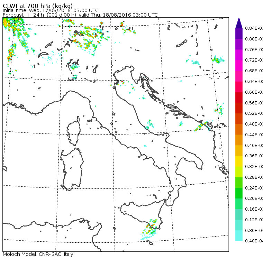Click the 0.56E-03 colorbar label
Screen dimensions: 263x259
(x=254, y=103)
